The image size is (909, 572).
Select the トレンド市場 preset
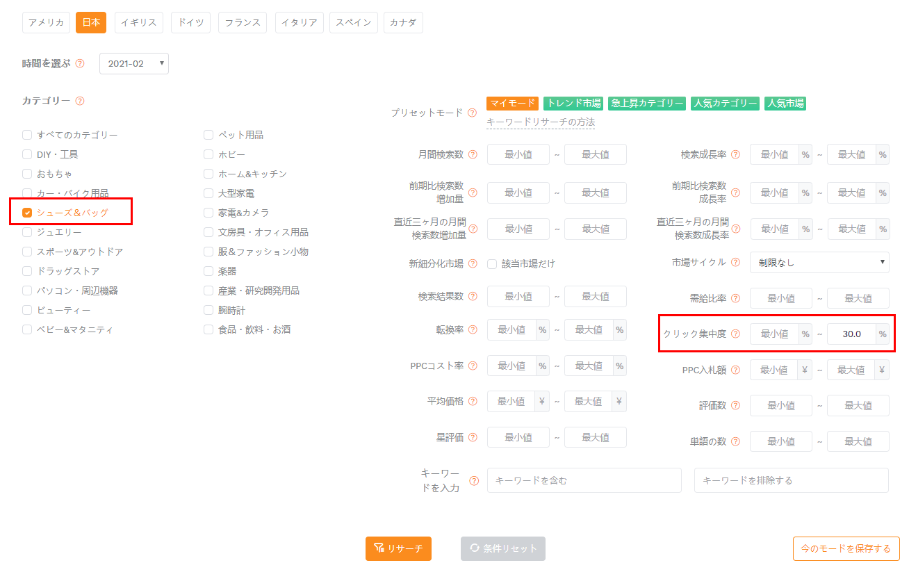[573, 104]
